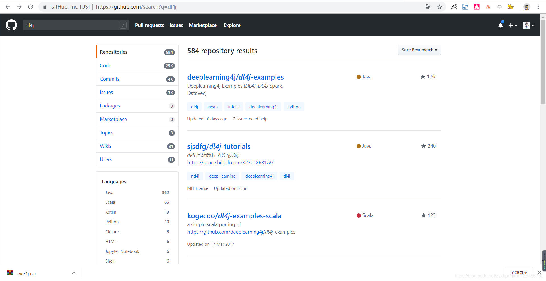Click the browser address bar URL

[136, 7]
